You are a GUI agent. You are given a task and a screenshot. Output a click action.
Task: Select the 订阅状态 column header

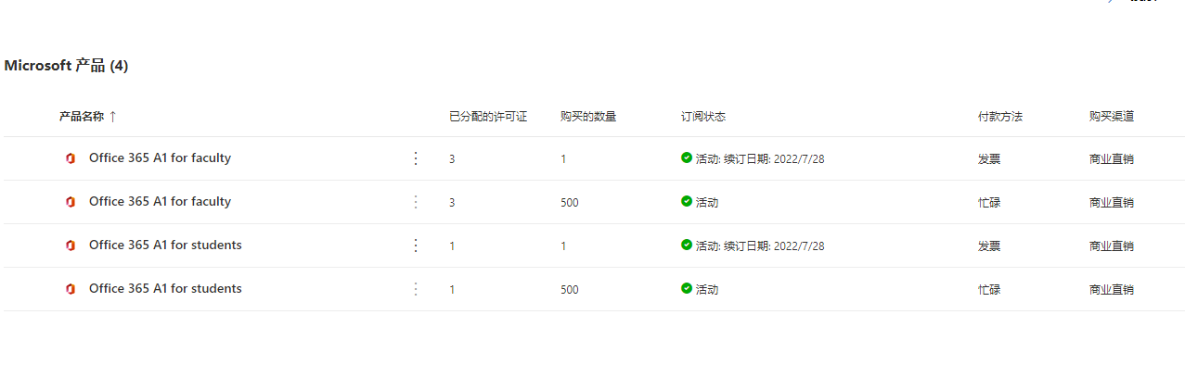pos(703,117)
